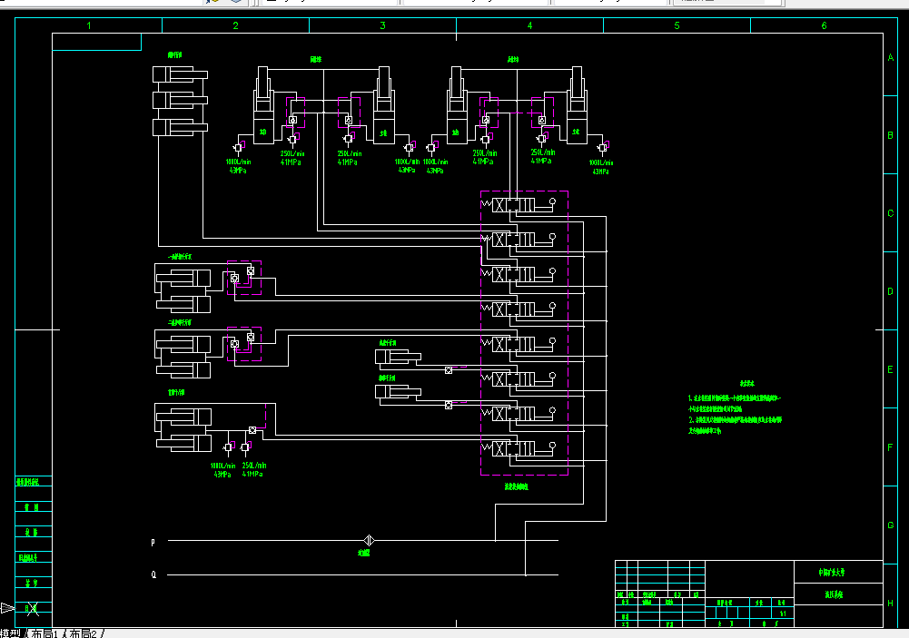Click zone number '3' in top border
The width and height of the screenshot is (909, 638).
[382, 25]
